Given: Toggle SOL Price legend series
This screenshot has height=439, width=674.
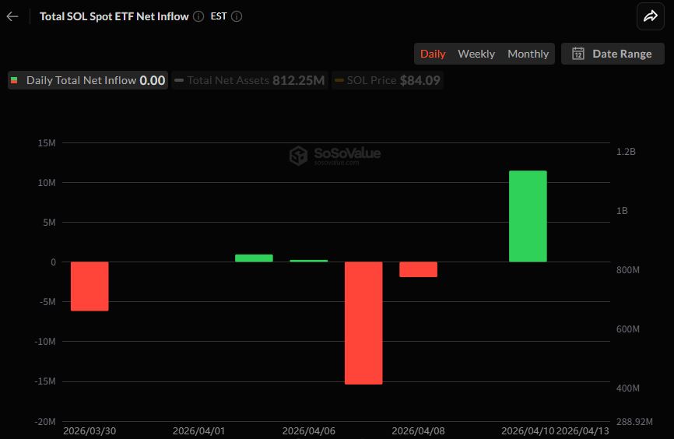Looking at the screenshot, I should point(387,80).
